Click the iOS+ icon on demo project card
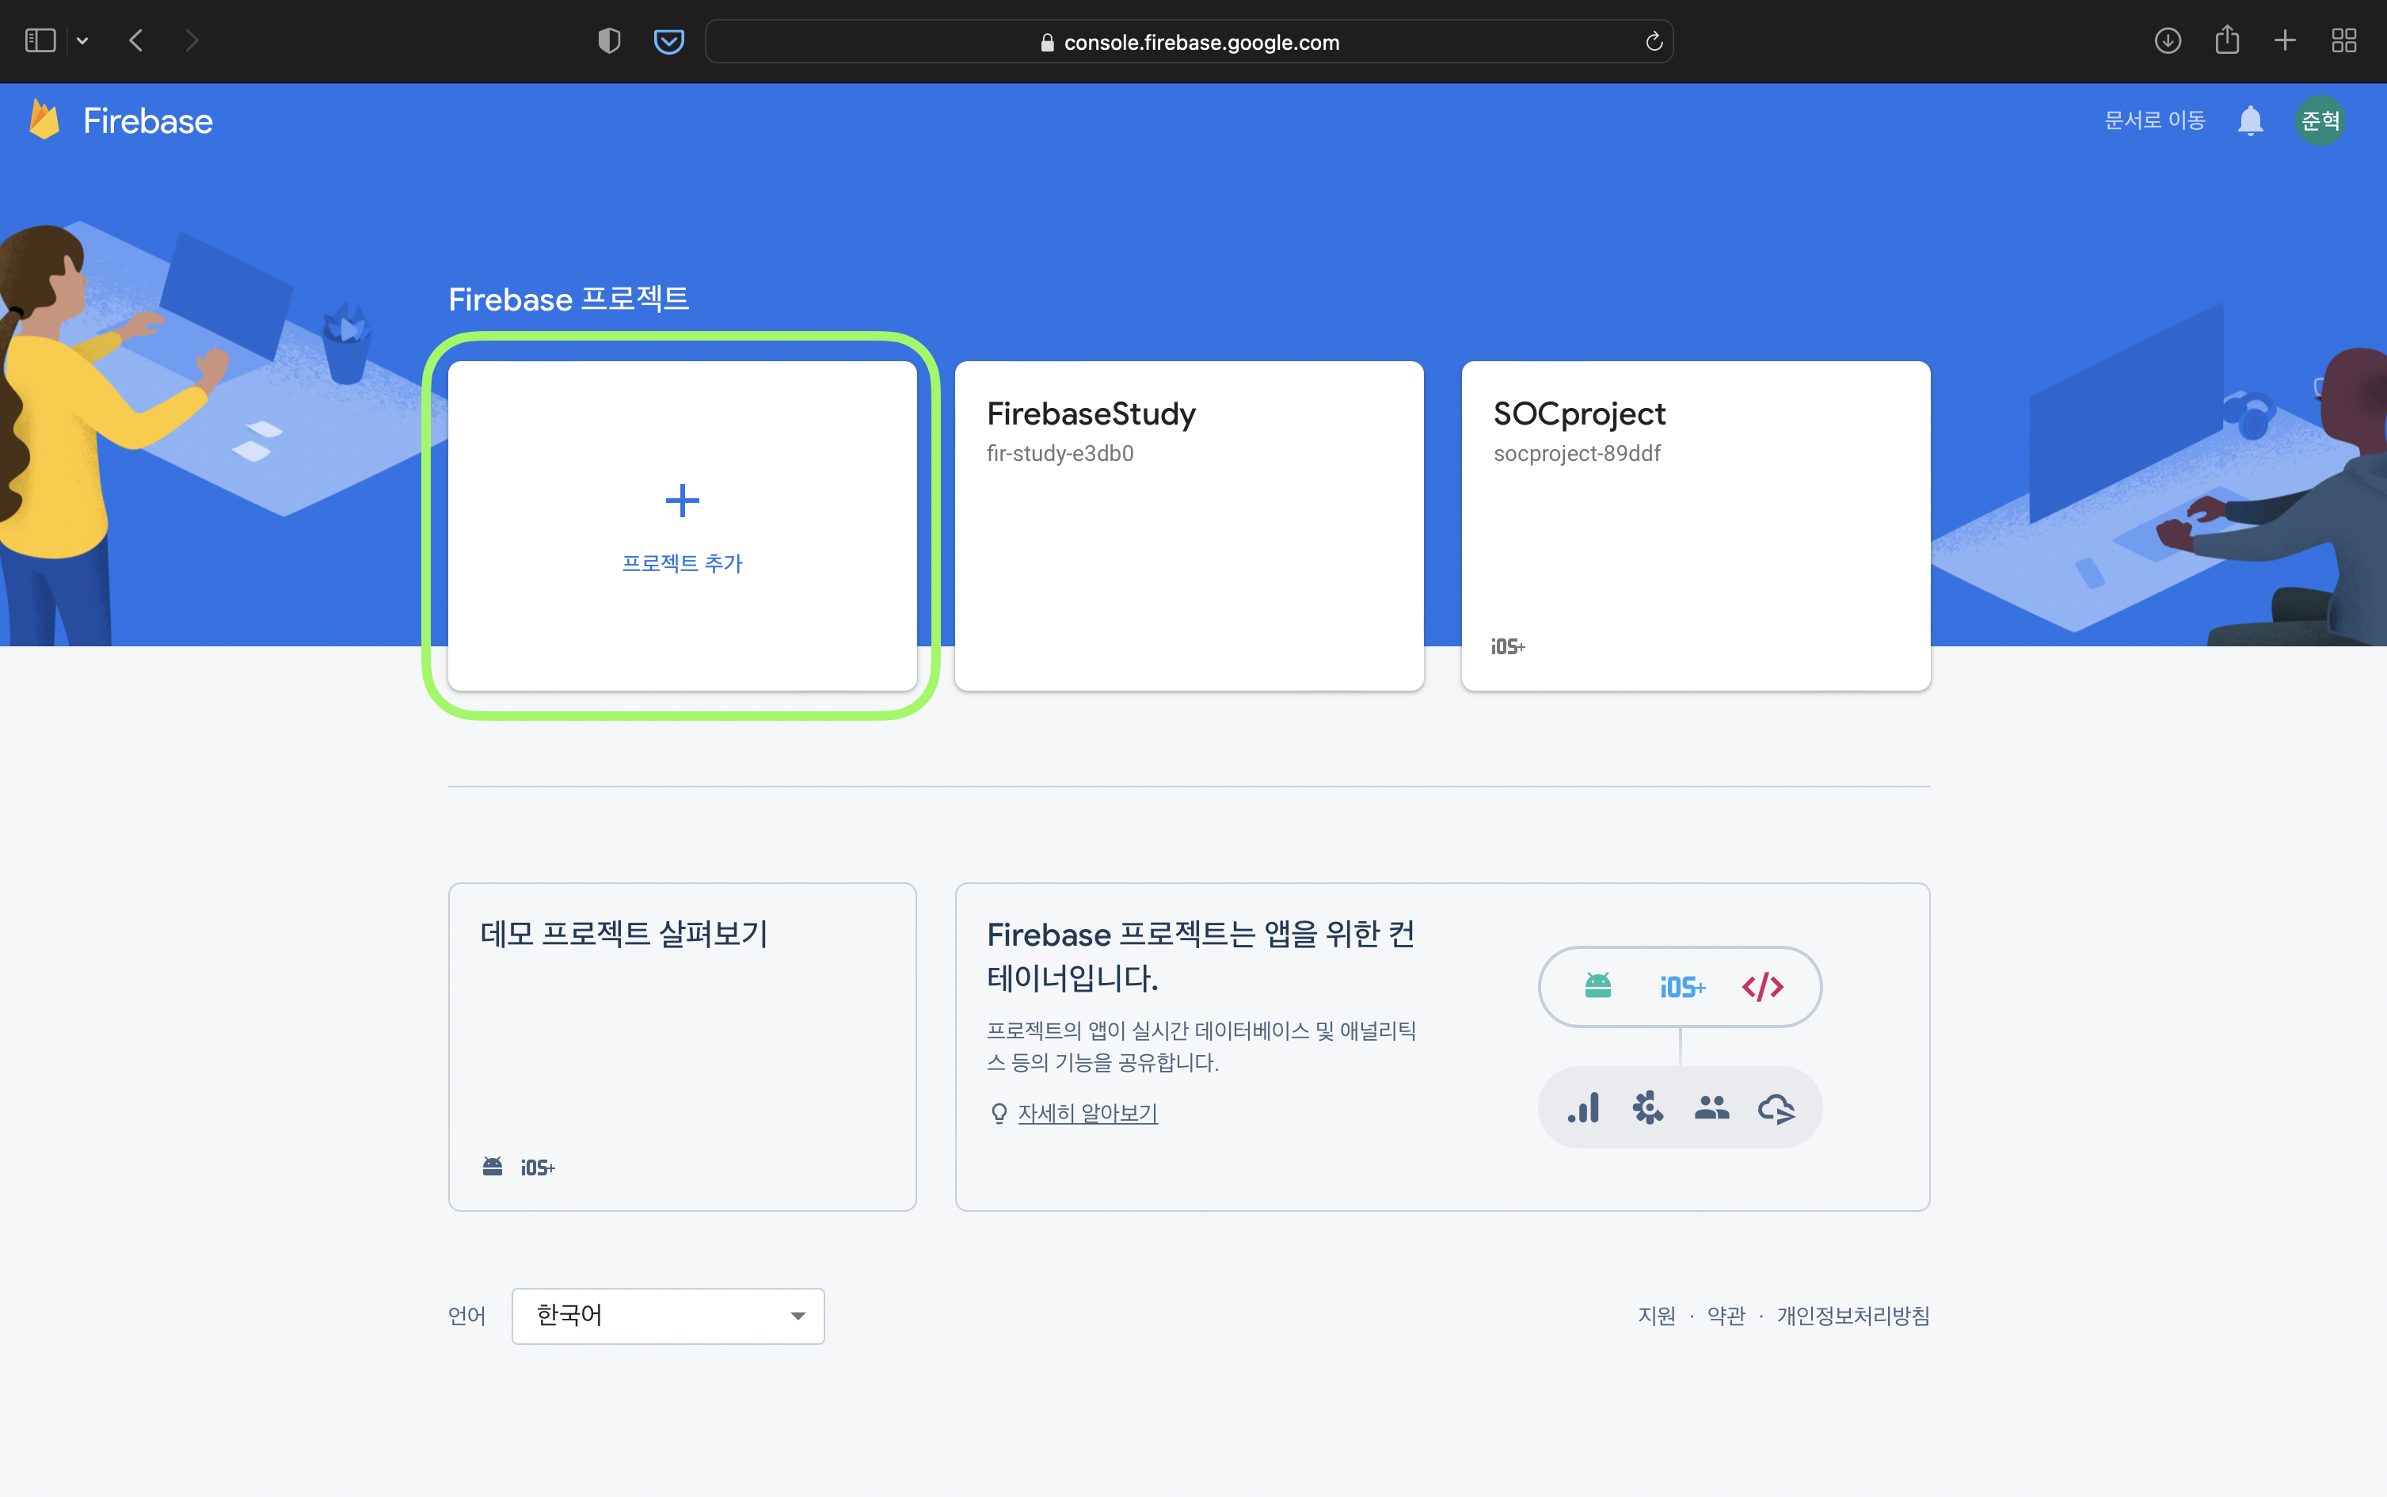Viewport: 2387px width, 1497px height. pos(538,1168)
